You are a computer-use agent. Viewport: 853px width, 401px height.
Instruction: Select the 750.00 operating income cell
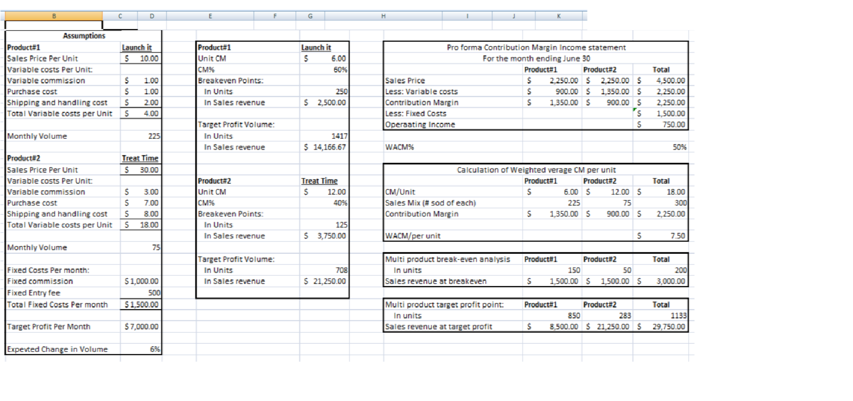661,125
